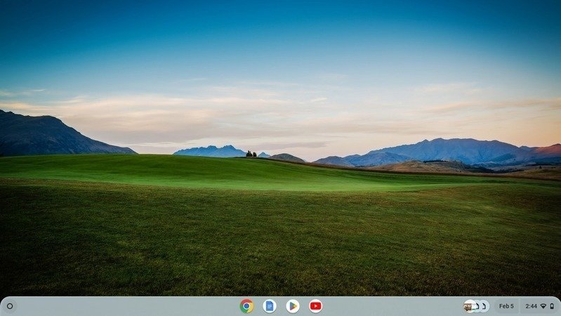This screenshot has height=316, width=561.
Task: Open the calendar via Feb 5 date
Action: [506, 306]
